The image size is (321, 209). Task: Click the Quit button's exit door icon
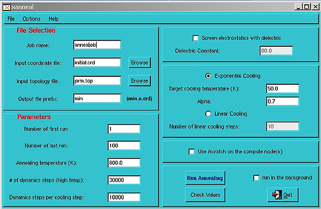click(277, 195)
